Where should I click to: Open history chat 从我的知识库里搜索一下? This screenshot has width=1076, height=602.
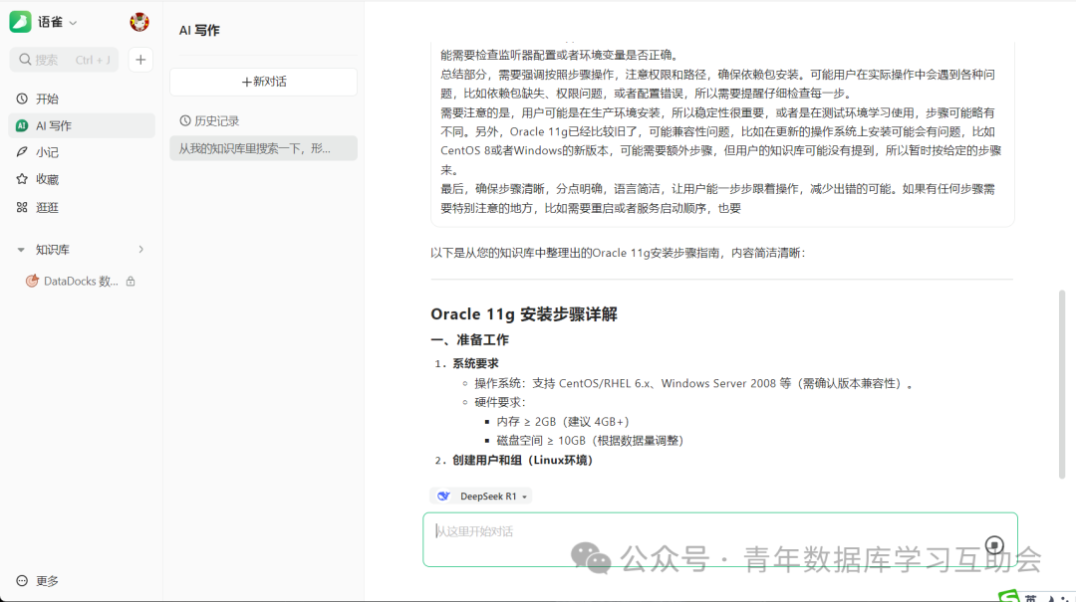[263, 148]
